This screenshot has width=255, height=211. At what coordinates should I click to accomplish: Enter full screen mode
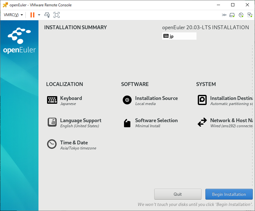tap(57, 15)
